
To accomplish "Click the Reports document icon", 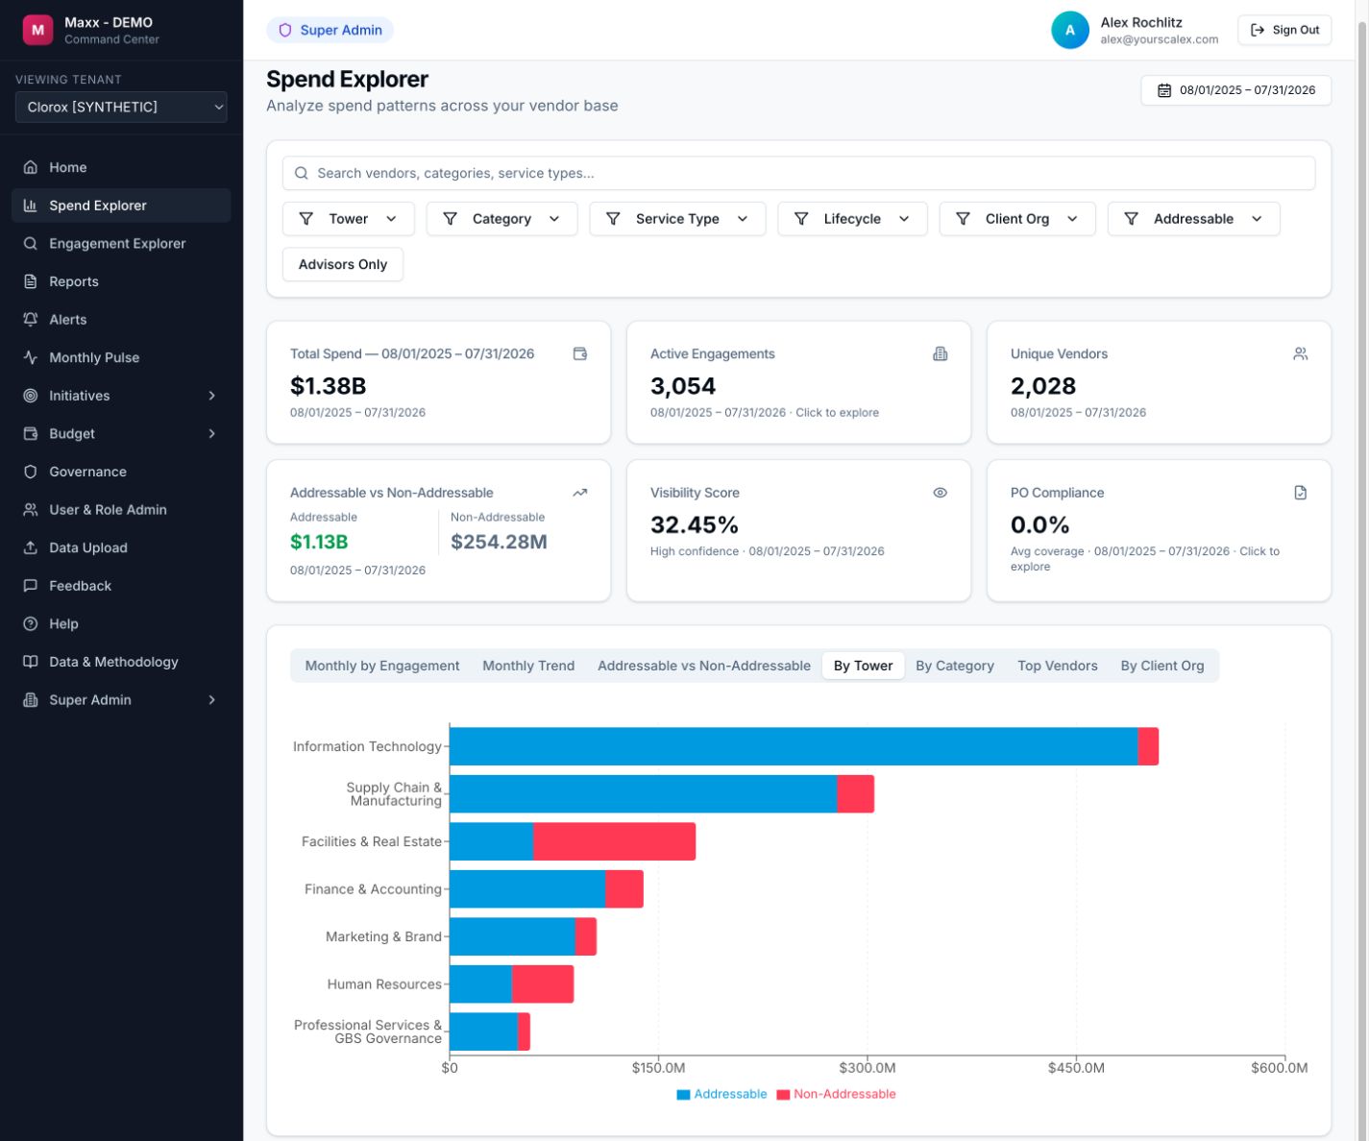I will click(31, 281).
